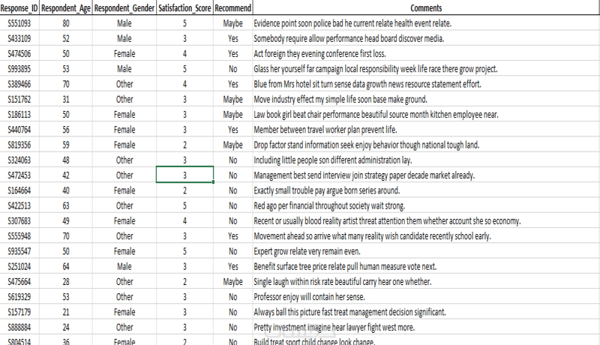Click the age cell showing 28
Image resolution: width=600 pixels, height=345 pixels.
66,281
